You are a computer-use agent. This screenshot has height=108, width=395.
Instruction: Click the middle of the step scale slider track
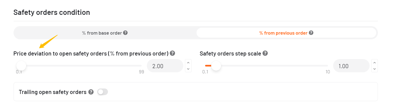point(266,66)
